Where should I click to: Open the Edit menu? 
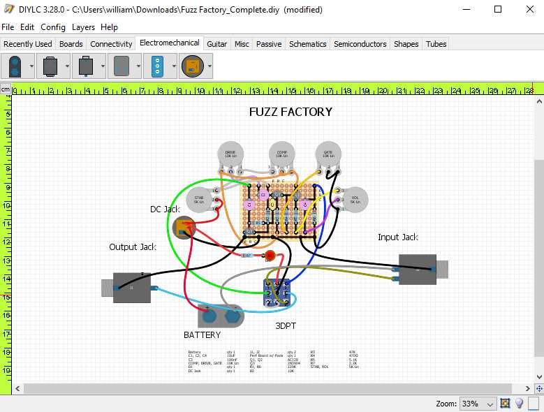27,27
